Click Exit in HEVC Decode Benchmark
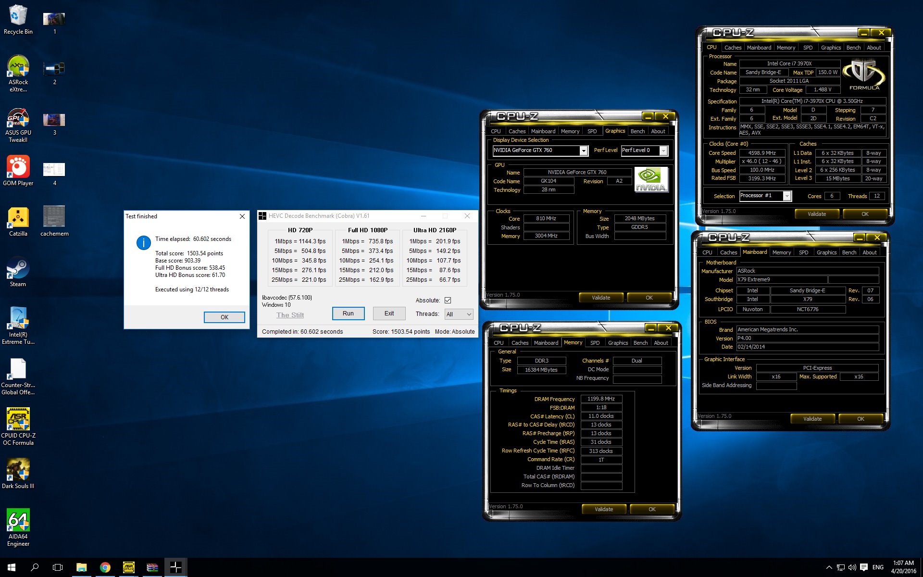Viewport: 923px width, 577px height. (389, 314)
